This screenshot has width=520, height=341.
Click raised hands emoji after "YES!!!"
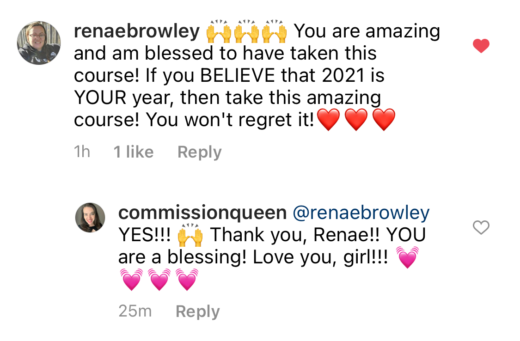coord(190,236)
